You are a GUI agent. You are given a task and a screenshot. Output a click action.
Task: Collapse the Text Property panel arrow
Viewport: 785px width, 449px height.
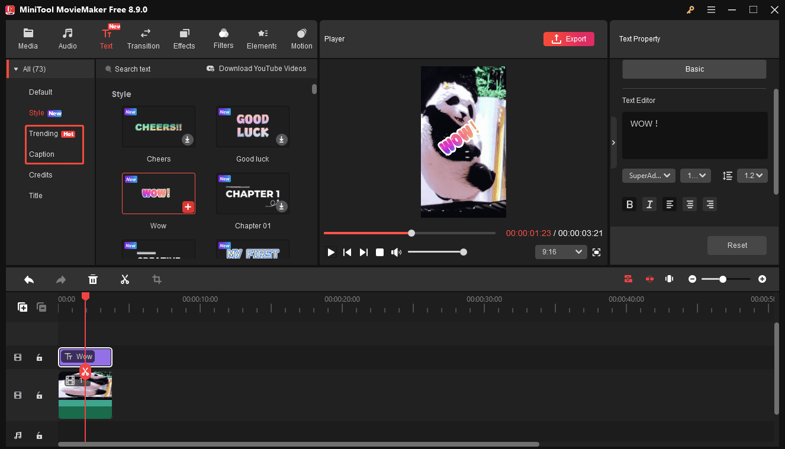[613, 143]
